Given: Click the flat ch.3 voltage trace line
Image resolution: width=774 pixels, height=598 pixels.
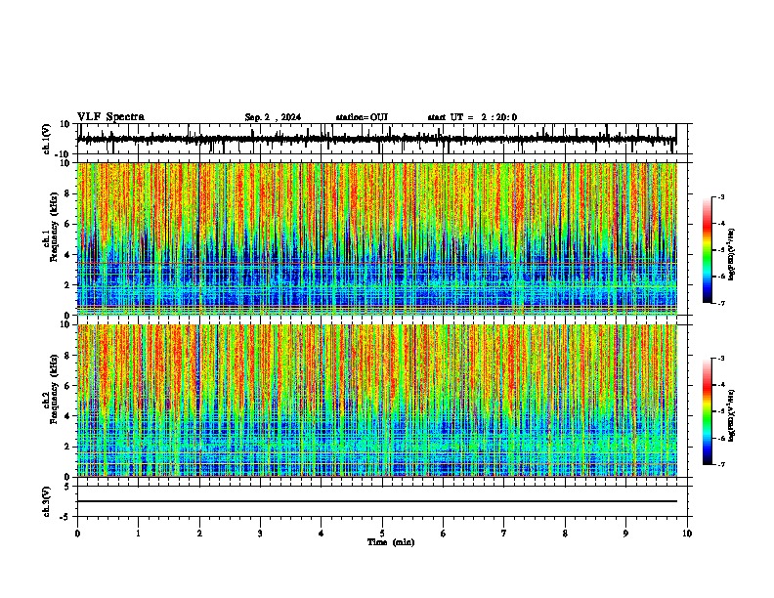Looking at the screenshot, I should coord(376,501).
